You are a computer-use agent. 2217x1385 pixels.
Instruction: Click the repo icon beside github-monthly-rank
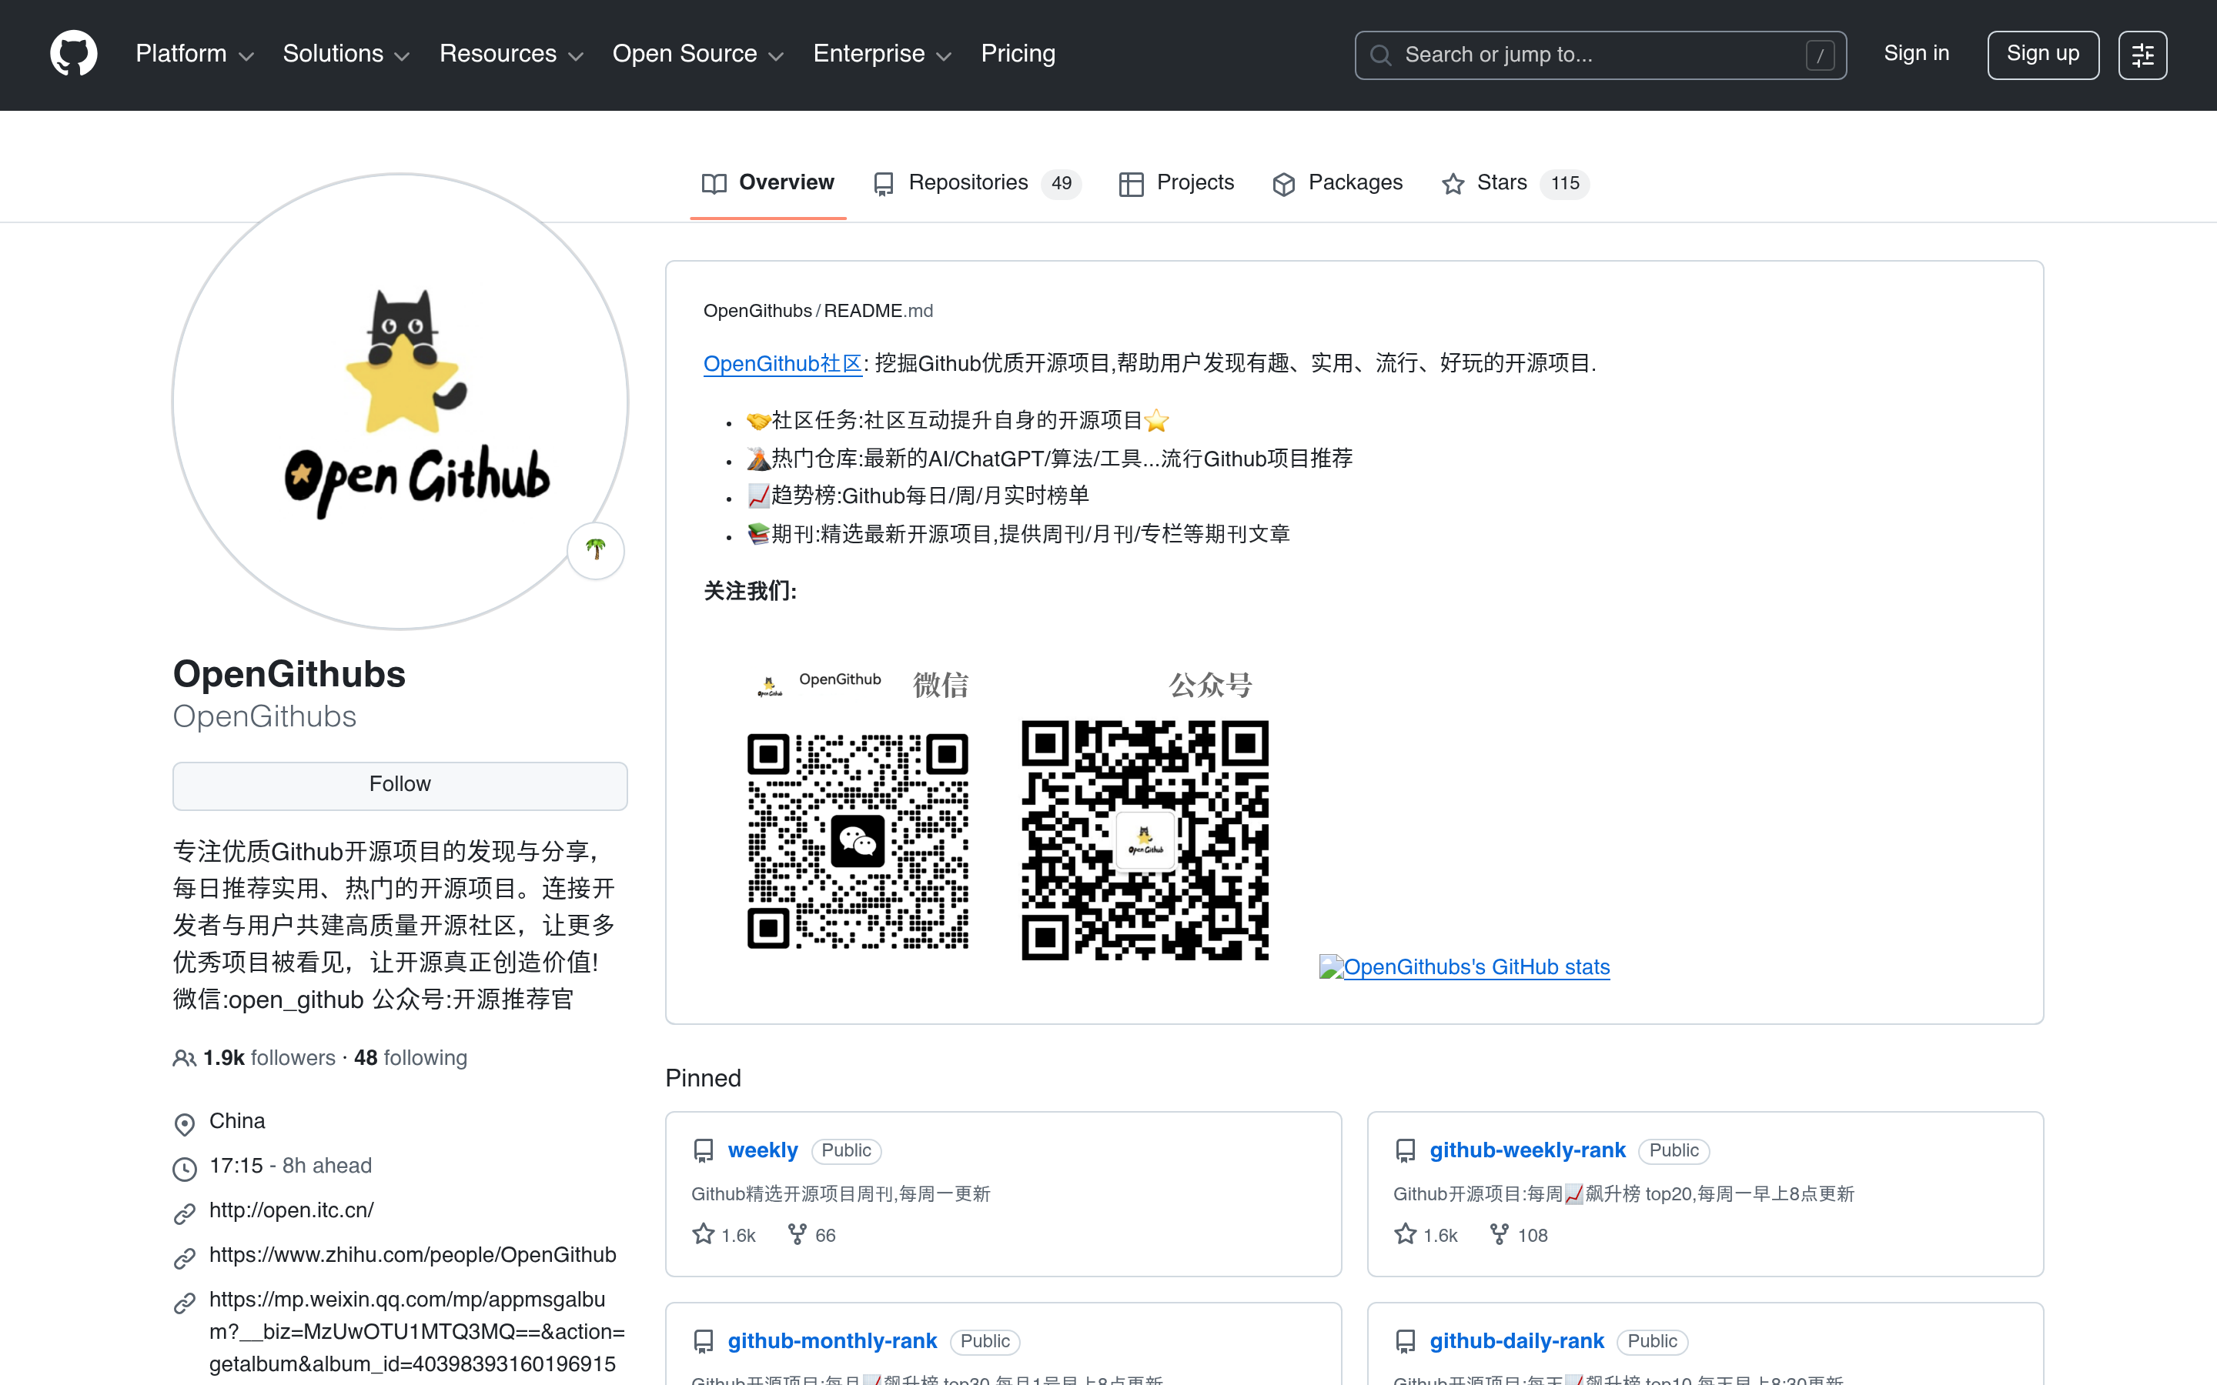[704, 1342]
